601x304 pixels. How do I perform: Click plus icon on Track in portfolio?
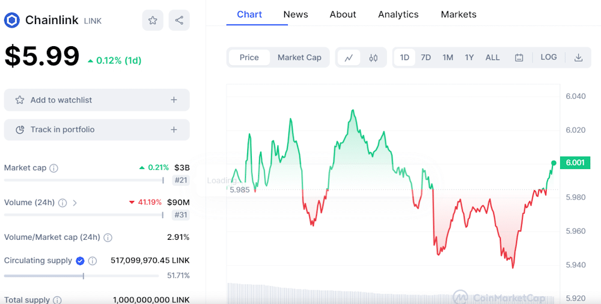click(x=174, y=130)
